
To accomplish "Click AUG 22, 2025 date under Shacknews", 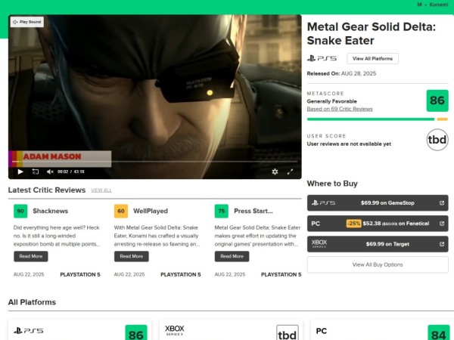I will [29, 275].
